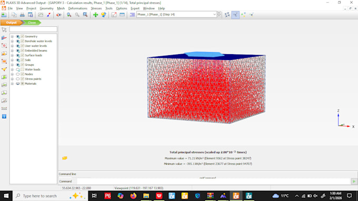Click the zoom to region magnifier icon
The width and height of the screenshot is (358, 201).
pos(85,15)
